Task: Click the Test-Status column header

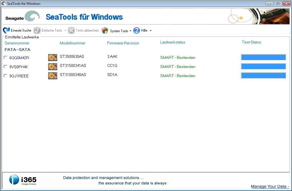Action: pos(252,42)
